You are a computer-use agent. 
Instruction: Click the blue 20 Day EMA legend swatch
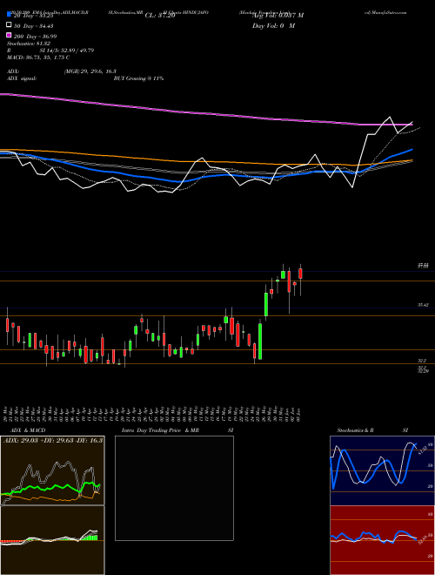click(9, 15)
